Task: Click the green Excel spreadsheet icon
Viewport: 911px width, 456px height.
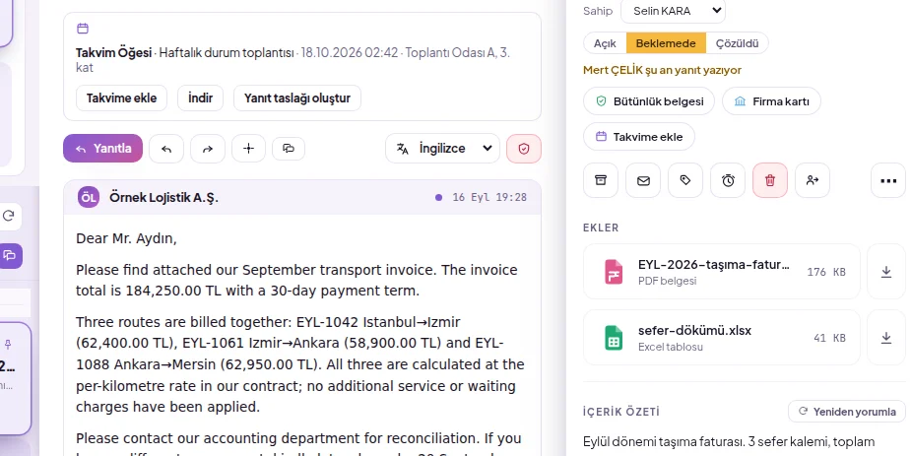Action: tap(614, 338)
